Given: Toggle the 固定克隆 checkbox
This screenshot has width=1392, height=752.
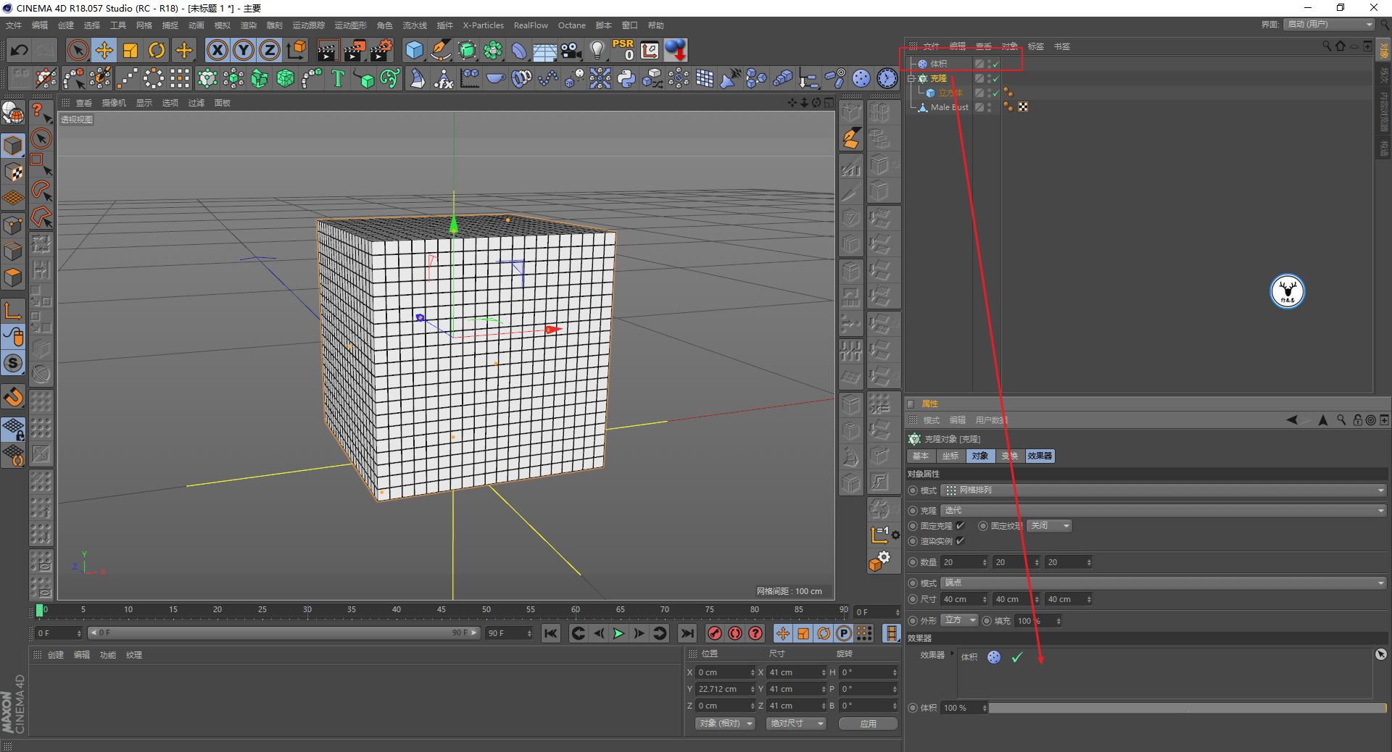Looking at the screenshot, I should point(960,526).
